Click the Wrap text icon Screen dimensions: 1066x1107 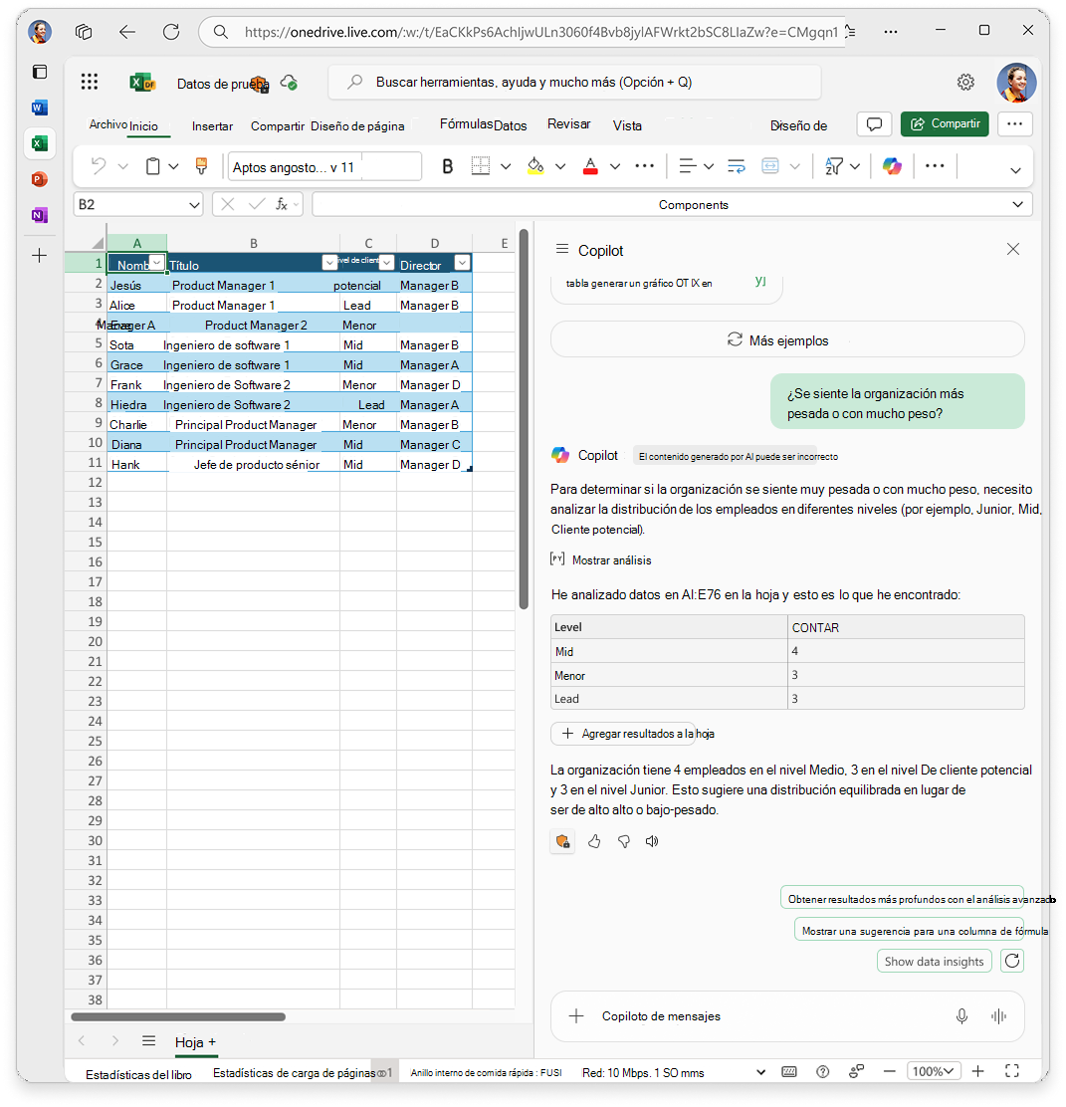point(737,166)
